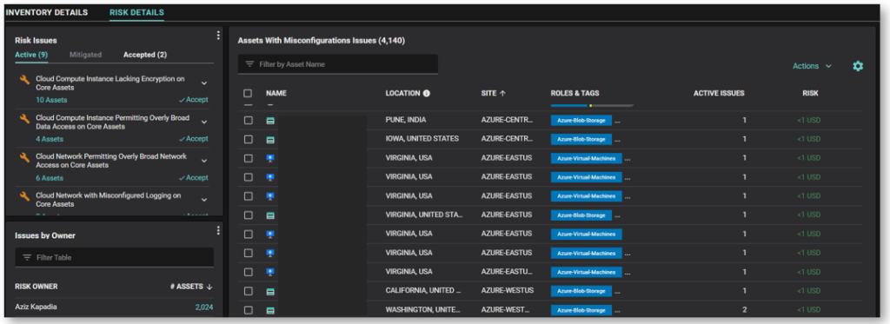Open the 4 Assets link
Image resolution: width=890 pixels, height=324 pixels.
click(50, 139)
